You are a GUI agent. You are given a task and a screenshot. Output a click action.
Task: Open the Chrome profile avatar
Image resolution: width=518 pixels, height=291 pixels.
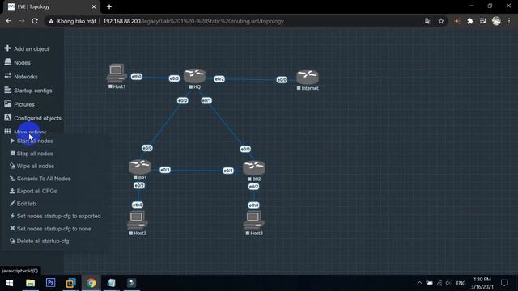[x=496, y=21]
